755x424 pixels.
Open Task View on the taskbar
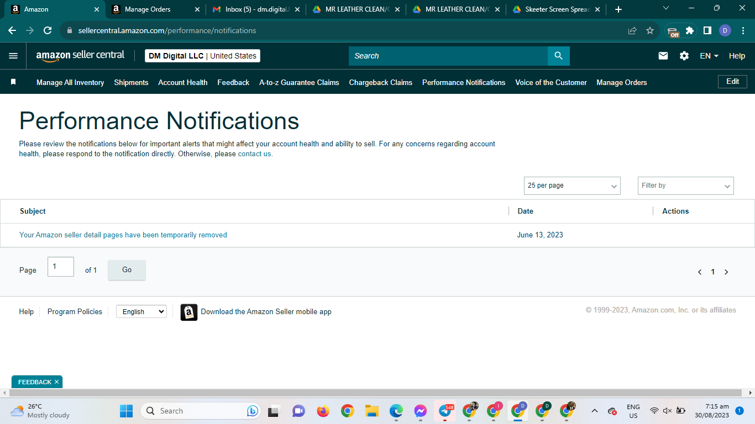pyautogui.click(x=274, y=411)
